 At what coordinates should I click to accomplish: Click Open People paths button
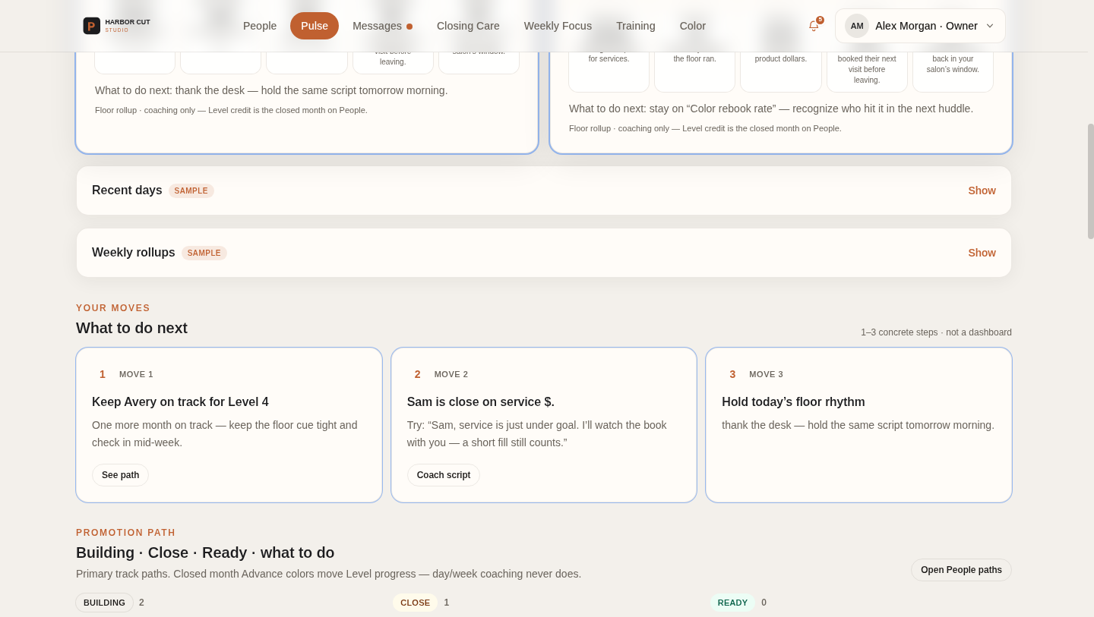[961, 570]
